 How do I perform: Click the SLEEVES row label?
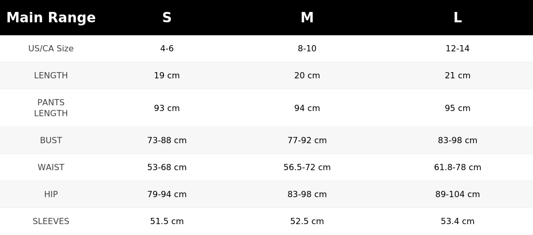click(x=51, y=221)
